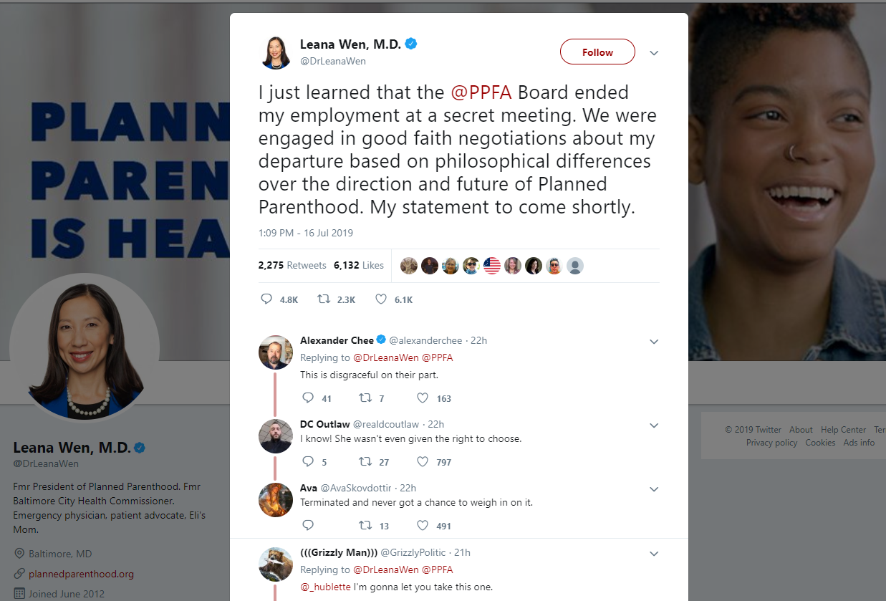Expand Alexander Chee's reply options menu
This screenshot has width=886, height=601.
coord(653,342)
